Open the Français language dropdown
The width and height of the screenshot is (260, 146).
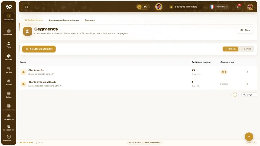[x=219, y=7]
